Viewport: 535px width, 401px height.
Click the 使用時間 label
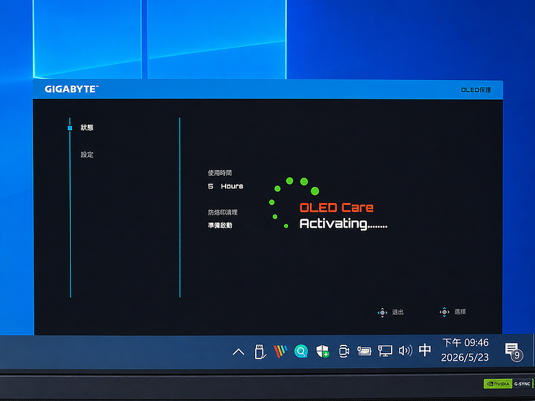pyautogui.click(x=219, y=173)
